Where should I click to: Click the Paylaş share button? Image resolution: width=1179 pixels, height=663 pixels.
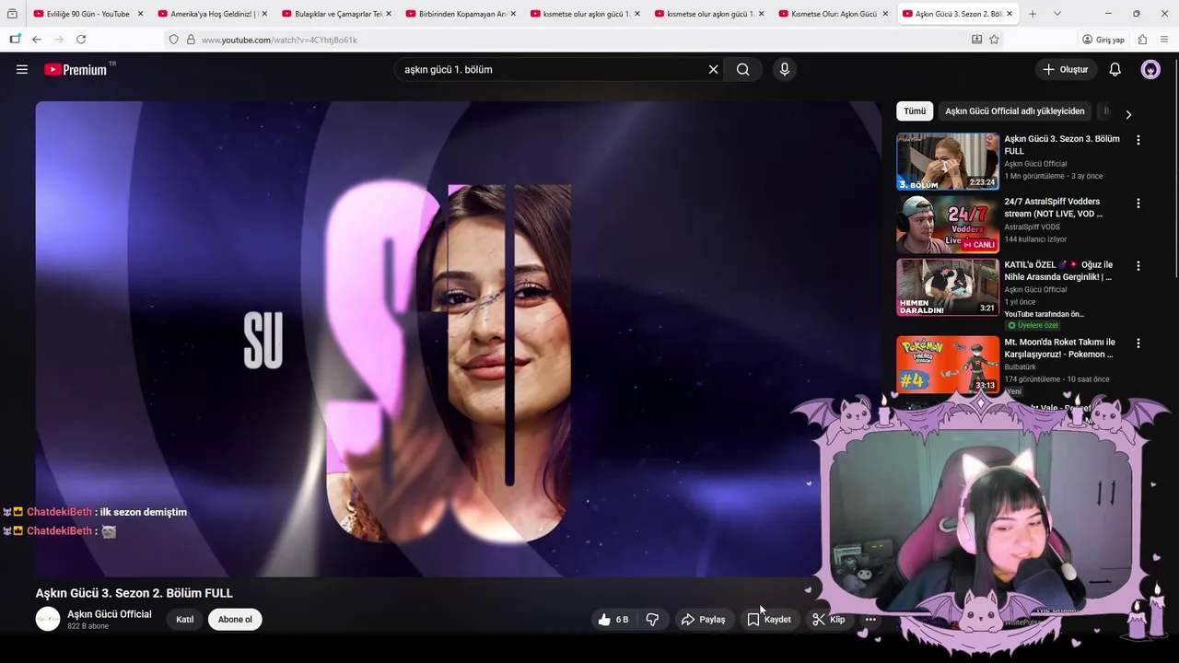pyautogui.click(x=704, y=620)
